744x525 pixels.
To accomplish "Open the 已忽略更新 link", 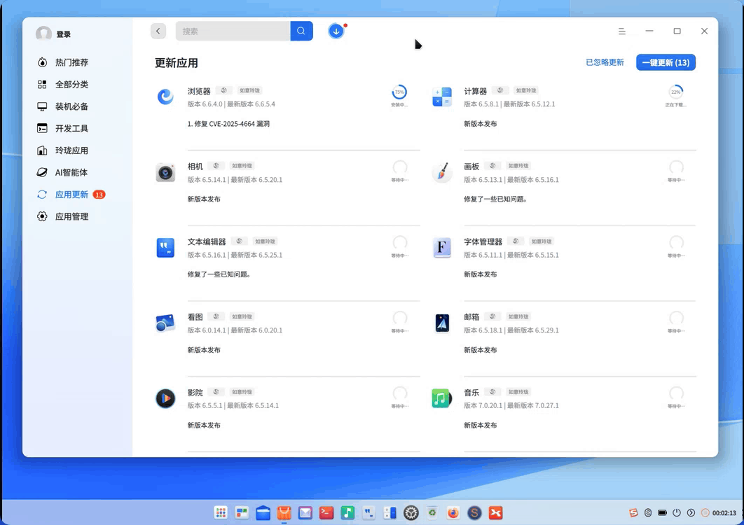I will pos(605,62).
